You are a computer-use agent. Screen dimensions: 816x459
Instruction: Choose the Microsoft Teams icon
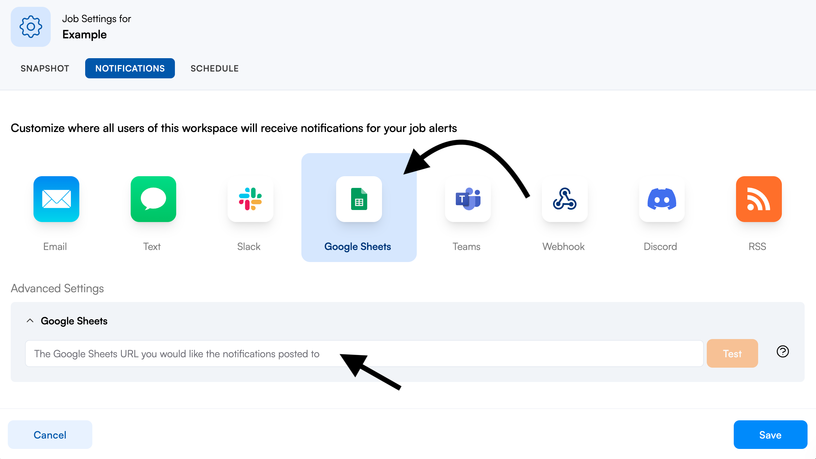tap(468, 199)
